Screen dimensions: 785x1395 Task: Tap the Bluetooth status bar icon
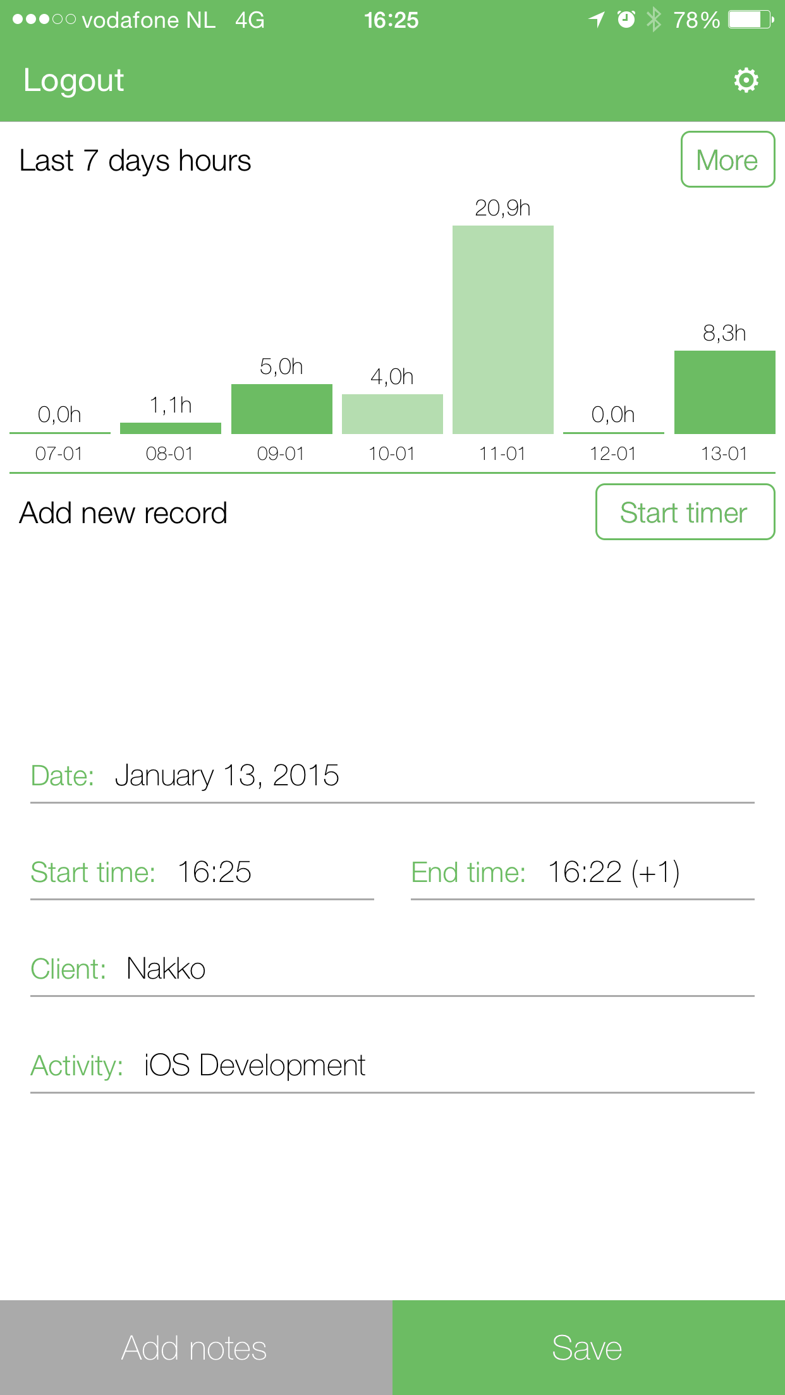[654, 20]
